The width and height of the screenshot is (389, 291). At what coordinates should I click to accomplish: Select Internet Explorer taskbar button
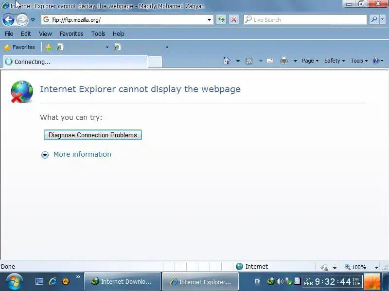coord(200,282)
